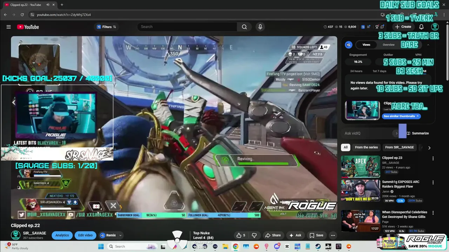The height and width of the screenshot is (252, 449).
Task: Open the Windows Start menu
Action: (x=101, y=246)
